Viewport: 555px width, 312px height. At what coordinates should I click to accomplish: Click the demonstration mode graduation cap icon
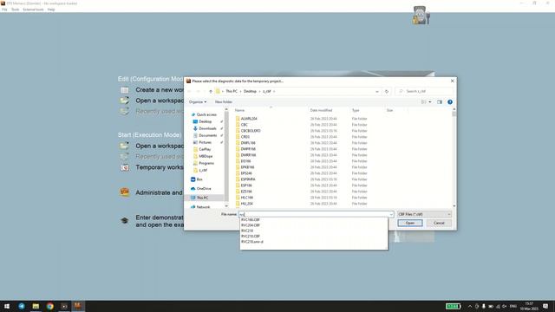point(124,221)
